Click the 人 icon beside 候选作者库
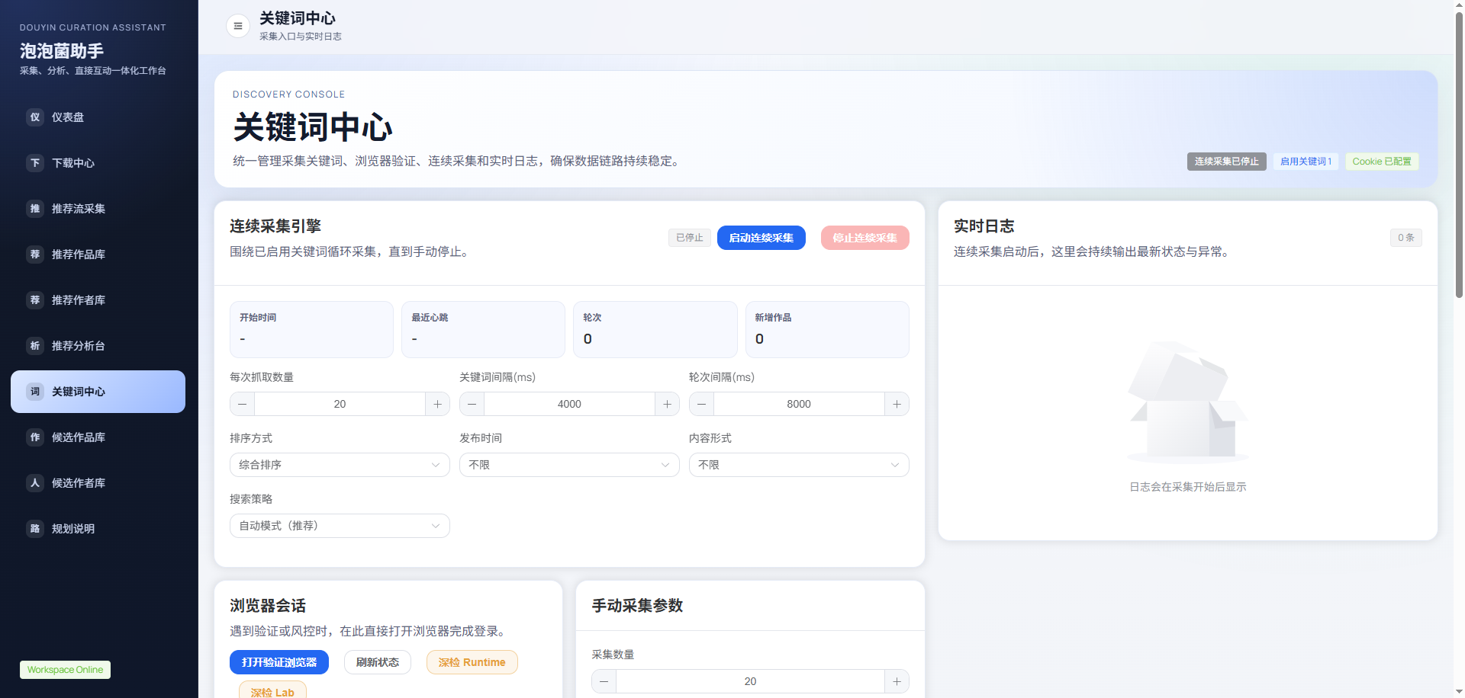 click(35, 483)
